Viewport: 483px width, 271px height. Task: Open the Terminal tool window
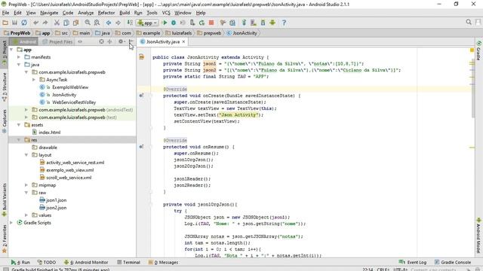click(x=129, y=262)
